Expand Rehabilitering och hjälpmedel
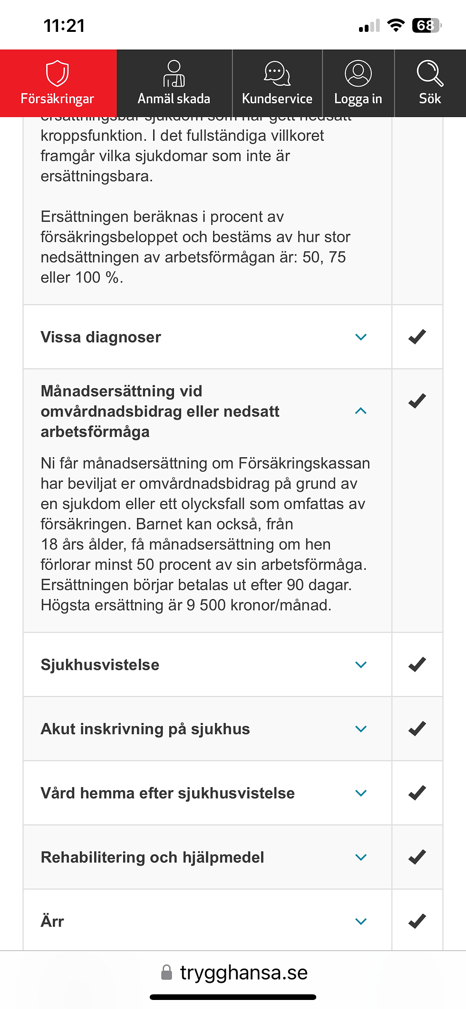This screenshot has width=466, height=1009. click(x=361, y=858)
